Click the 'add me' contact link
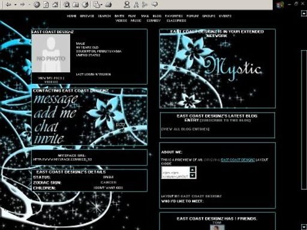 coord(55,113)
